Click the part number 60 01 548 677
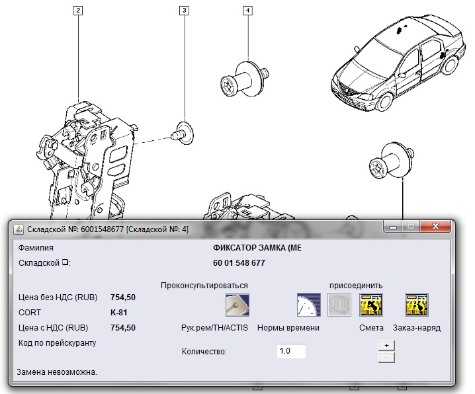 click(239, 262)
